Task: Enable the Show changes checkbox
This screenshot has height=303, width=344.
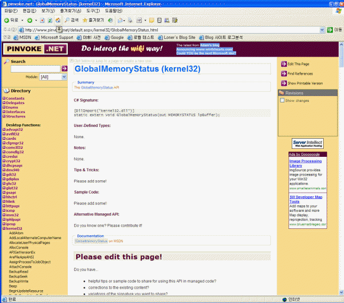Action: pyautogui.click(x=282, y=100)
